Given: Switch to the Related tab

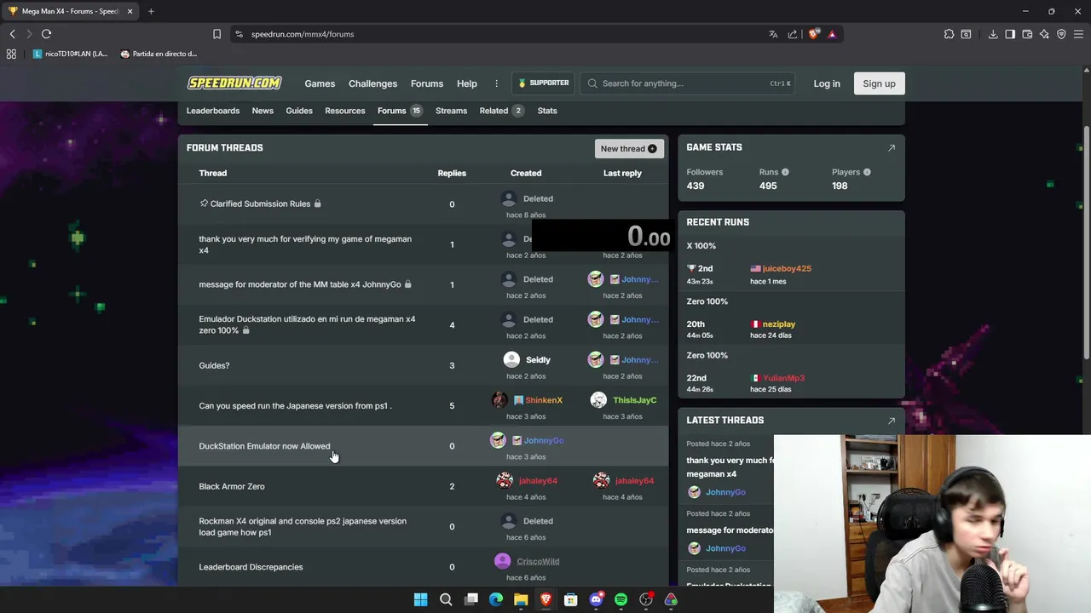Looking at the screenshot, I should [501, 111].
